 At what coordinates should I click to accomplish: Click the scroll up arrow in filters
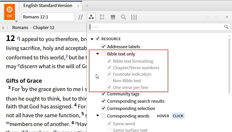(229, 36)
